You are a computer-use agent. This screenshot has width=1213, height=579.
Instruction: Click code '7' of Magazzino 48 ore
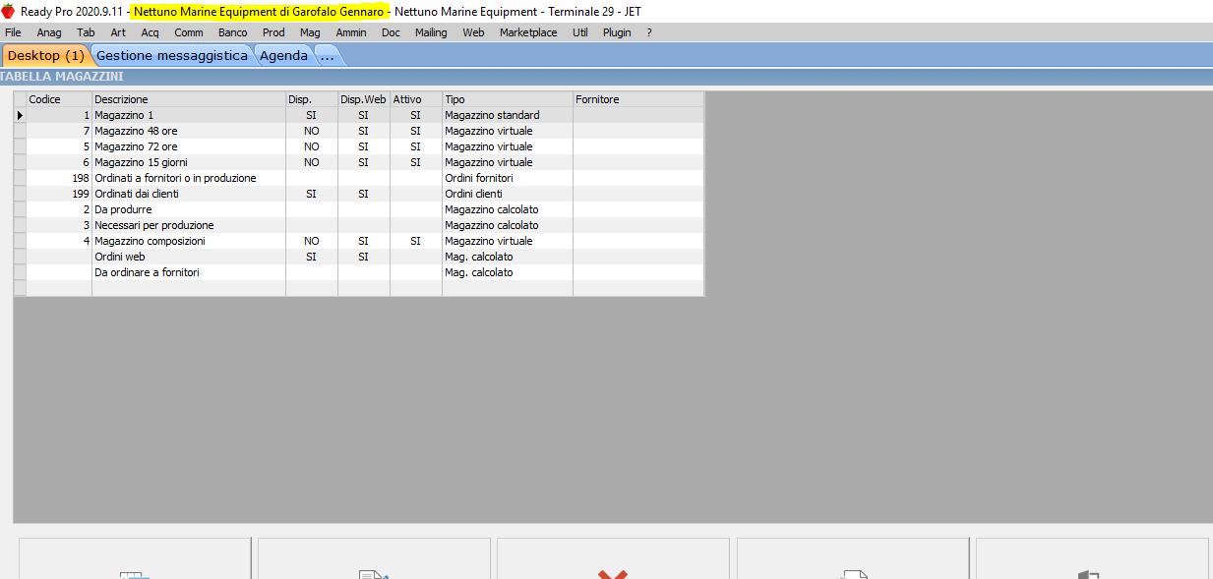(x=59, y=131)
